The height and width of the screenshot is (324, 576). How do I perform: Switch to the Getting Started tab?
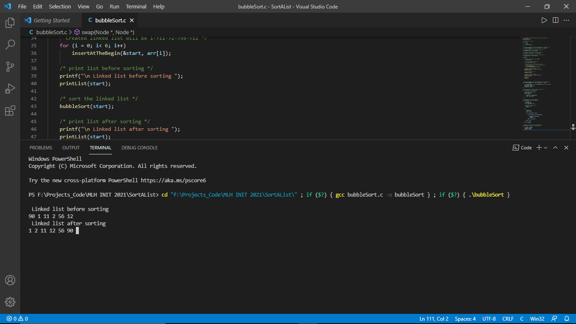point(51,20)
